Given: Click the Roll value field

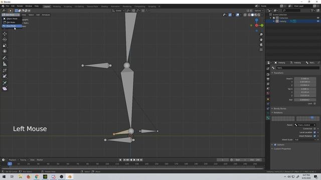Looking at the screenshot, I should pos(305,100).
